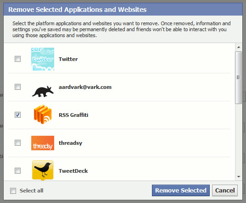Click the 'threadsy' app name

coord(70,143)
